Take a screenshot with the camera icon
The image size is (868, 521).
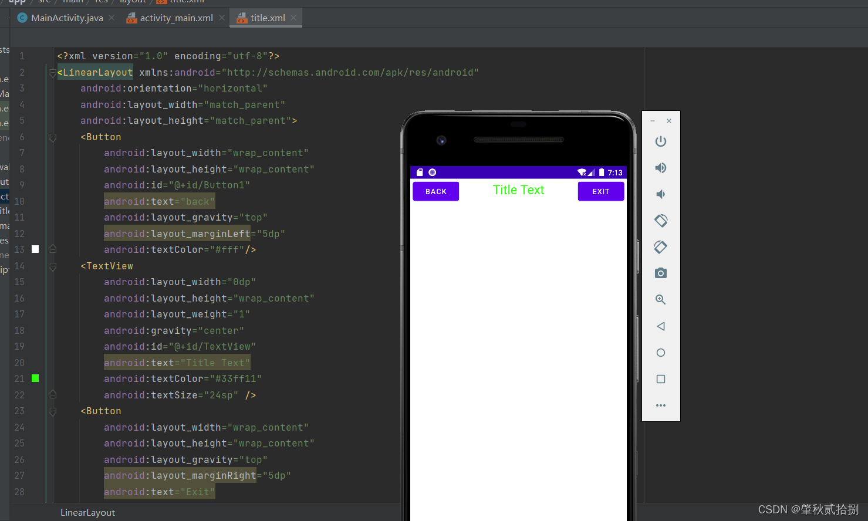(x=661, y=273)
